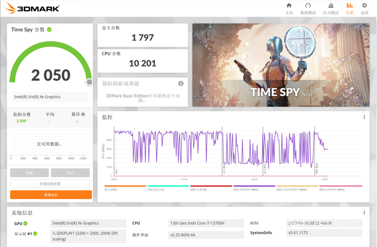
Task: Click the info icon beside 最佳
Action: click(x=83, y=114)
